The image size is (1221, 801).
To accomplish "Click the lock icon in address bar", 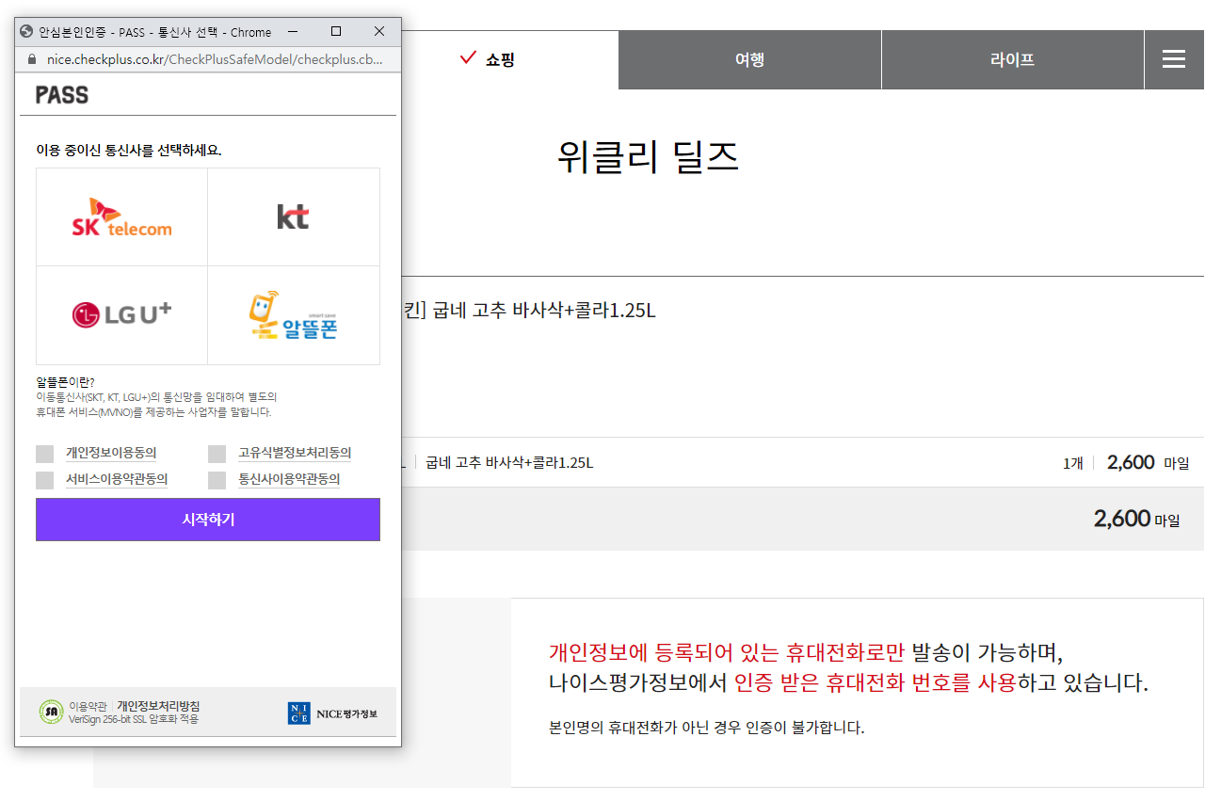I will (32, 58).
